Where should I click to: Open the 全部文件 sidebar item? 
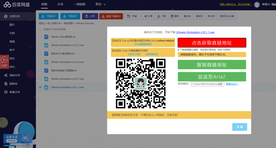(x=18, y=16)
